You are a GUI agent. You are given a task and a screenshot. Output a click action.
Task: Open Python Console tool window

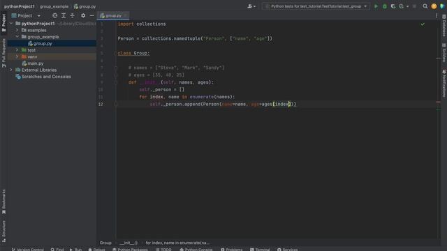196,250
